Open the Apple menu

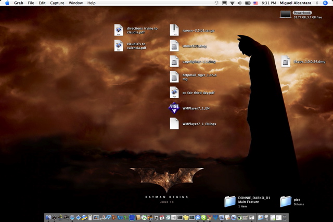[7, 3]
